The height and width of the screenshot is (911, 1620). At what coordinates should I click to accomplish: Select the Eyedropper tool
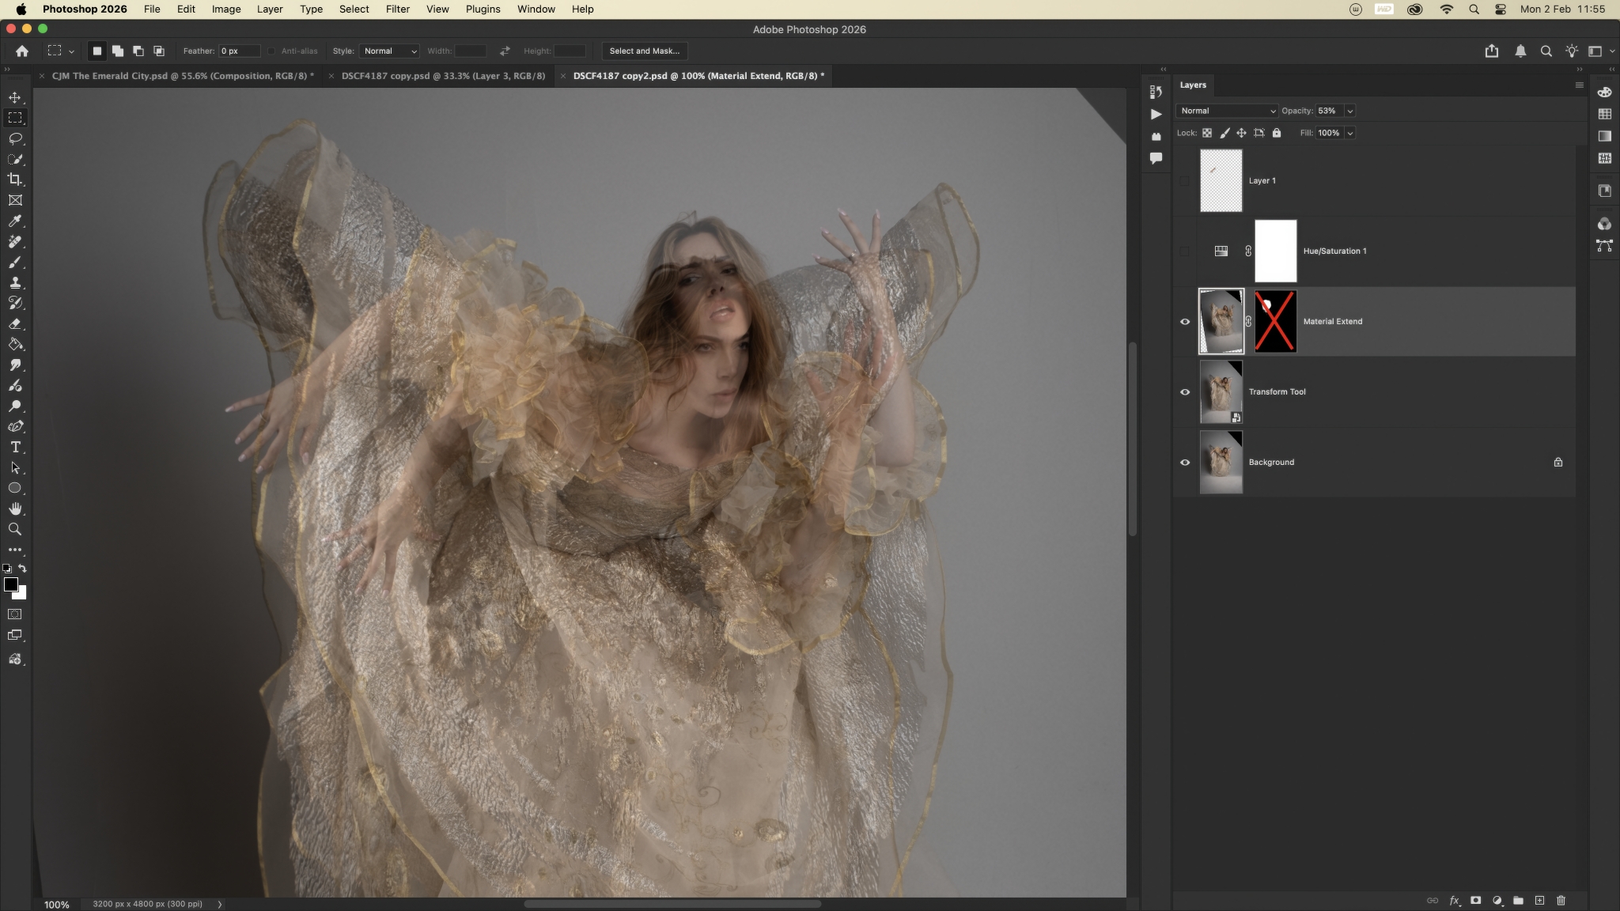click(x=15, y=221)
